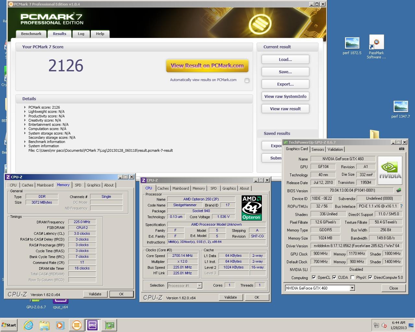This screenshot has height=332, width=415.
Task: Open the SPD tab in Memory CPU-Z window
Action: tap(78, 185)
